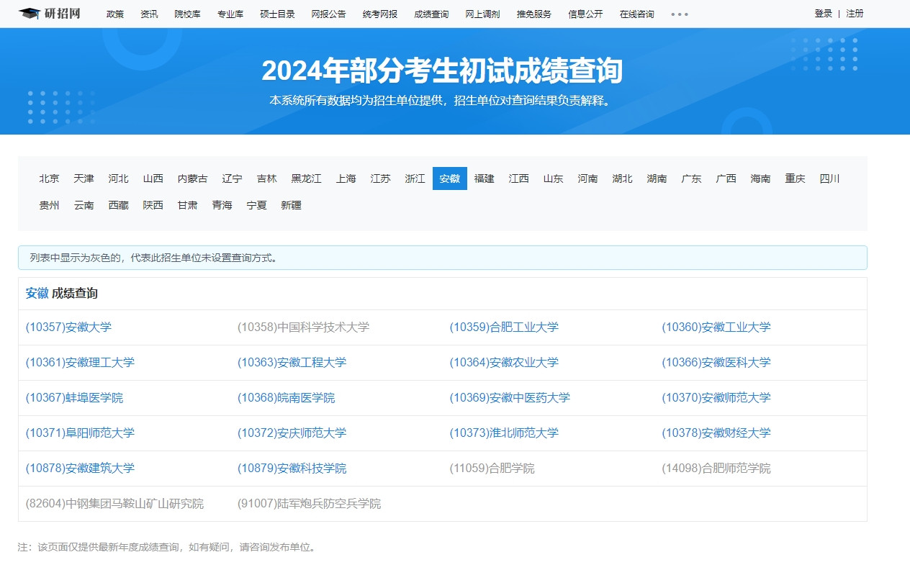Switch to 西藏 region tab
The width and height of the screenshot is (910, 570).
[x=119, y=205]
